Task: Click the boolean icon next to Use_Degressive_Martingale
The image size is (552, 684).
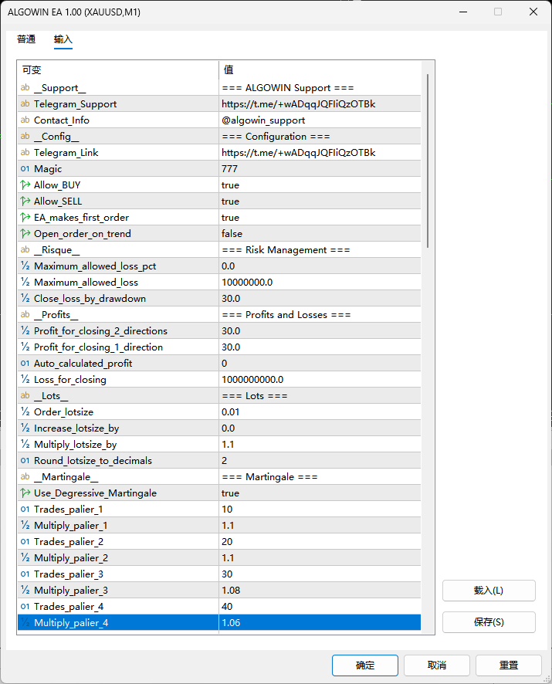Action: [25, 493]
